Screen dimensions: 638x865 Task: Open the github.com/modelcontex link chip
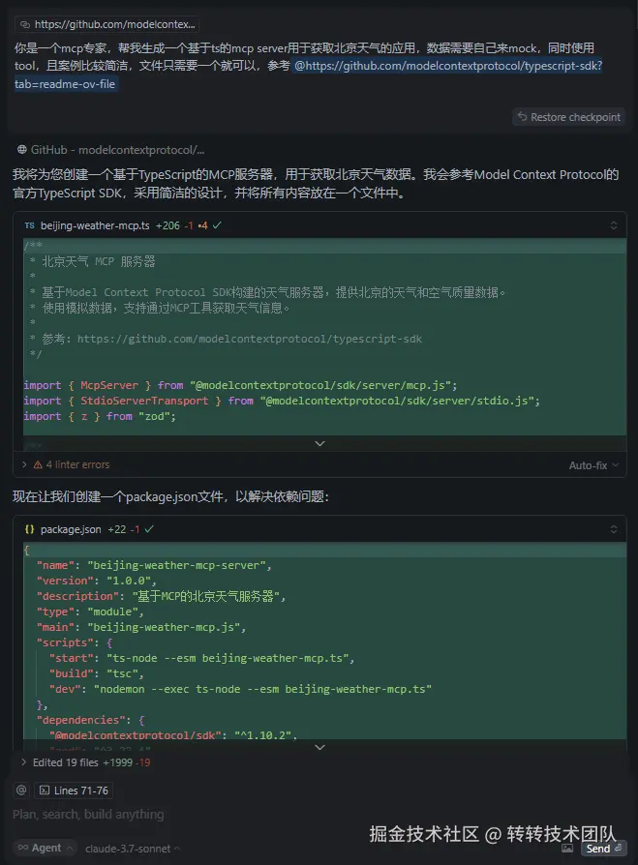[x=107, y=24]
